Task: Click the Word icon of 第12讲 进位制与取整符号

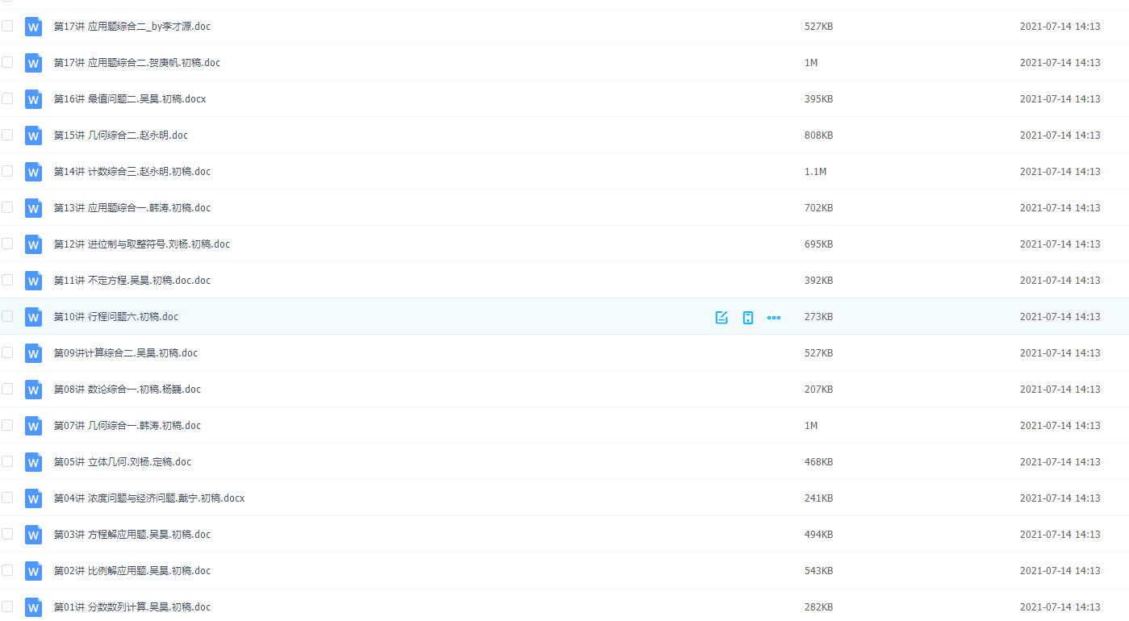Action: pyautogui.click(x=33, y=244)
